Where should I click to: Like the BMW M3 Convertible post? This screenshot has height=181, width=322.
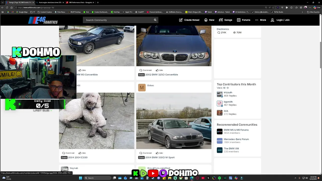82,70
